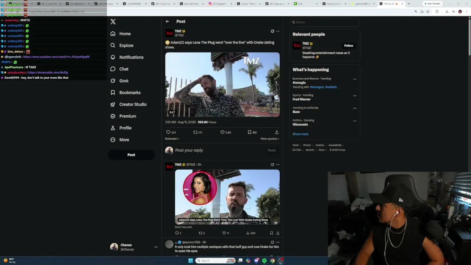Viewport: 471px width, 265px height.
Task: Open the Explore page
Action: click(122, 45)
